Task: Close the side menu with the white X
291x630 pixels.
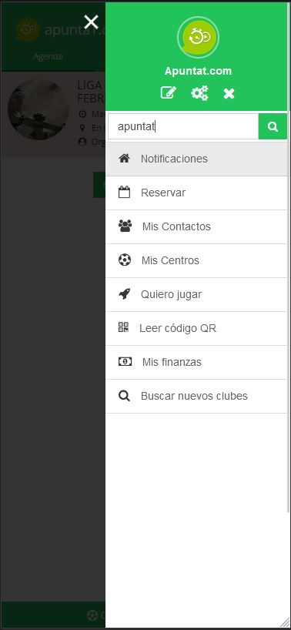Action: click(x=91, y=22)
